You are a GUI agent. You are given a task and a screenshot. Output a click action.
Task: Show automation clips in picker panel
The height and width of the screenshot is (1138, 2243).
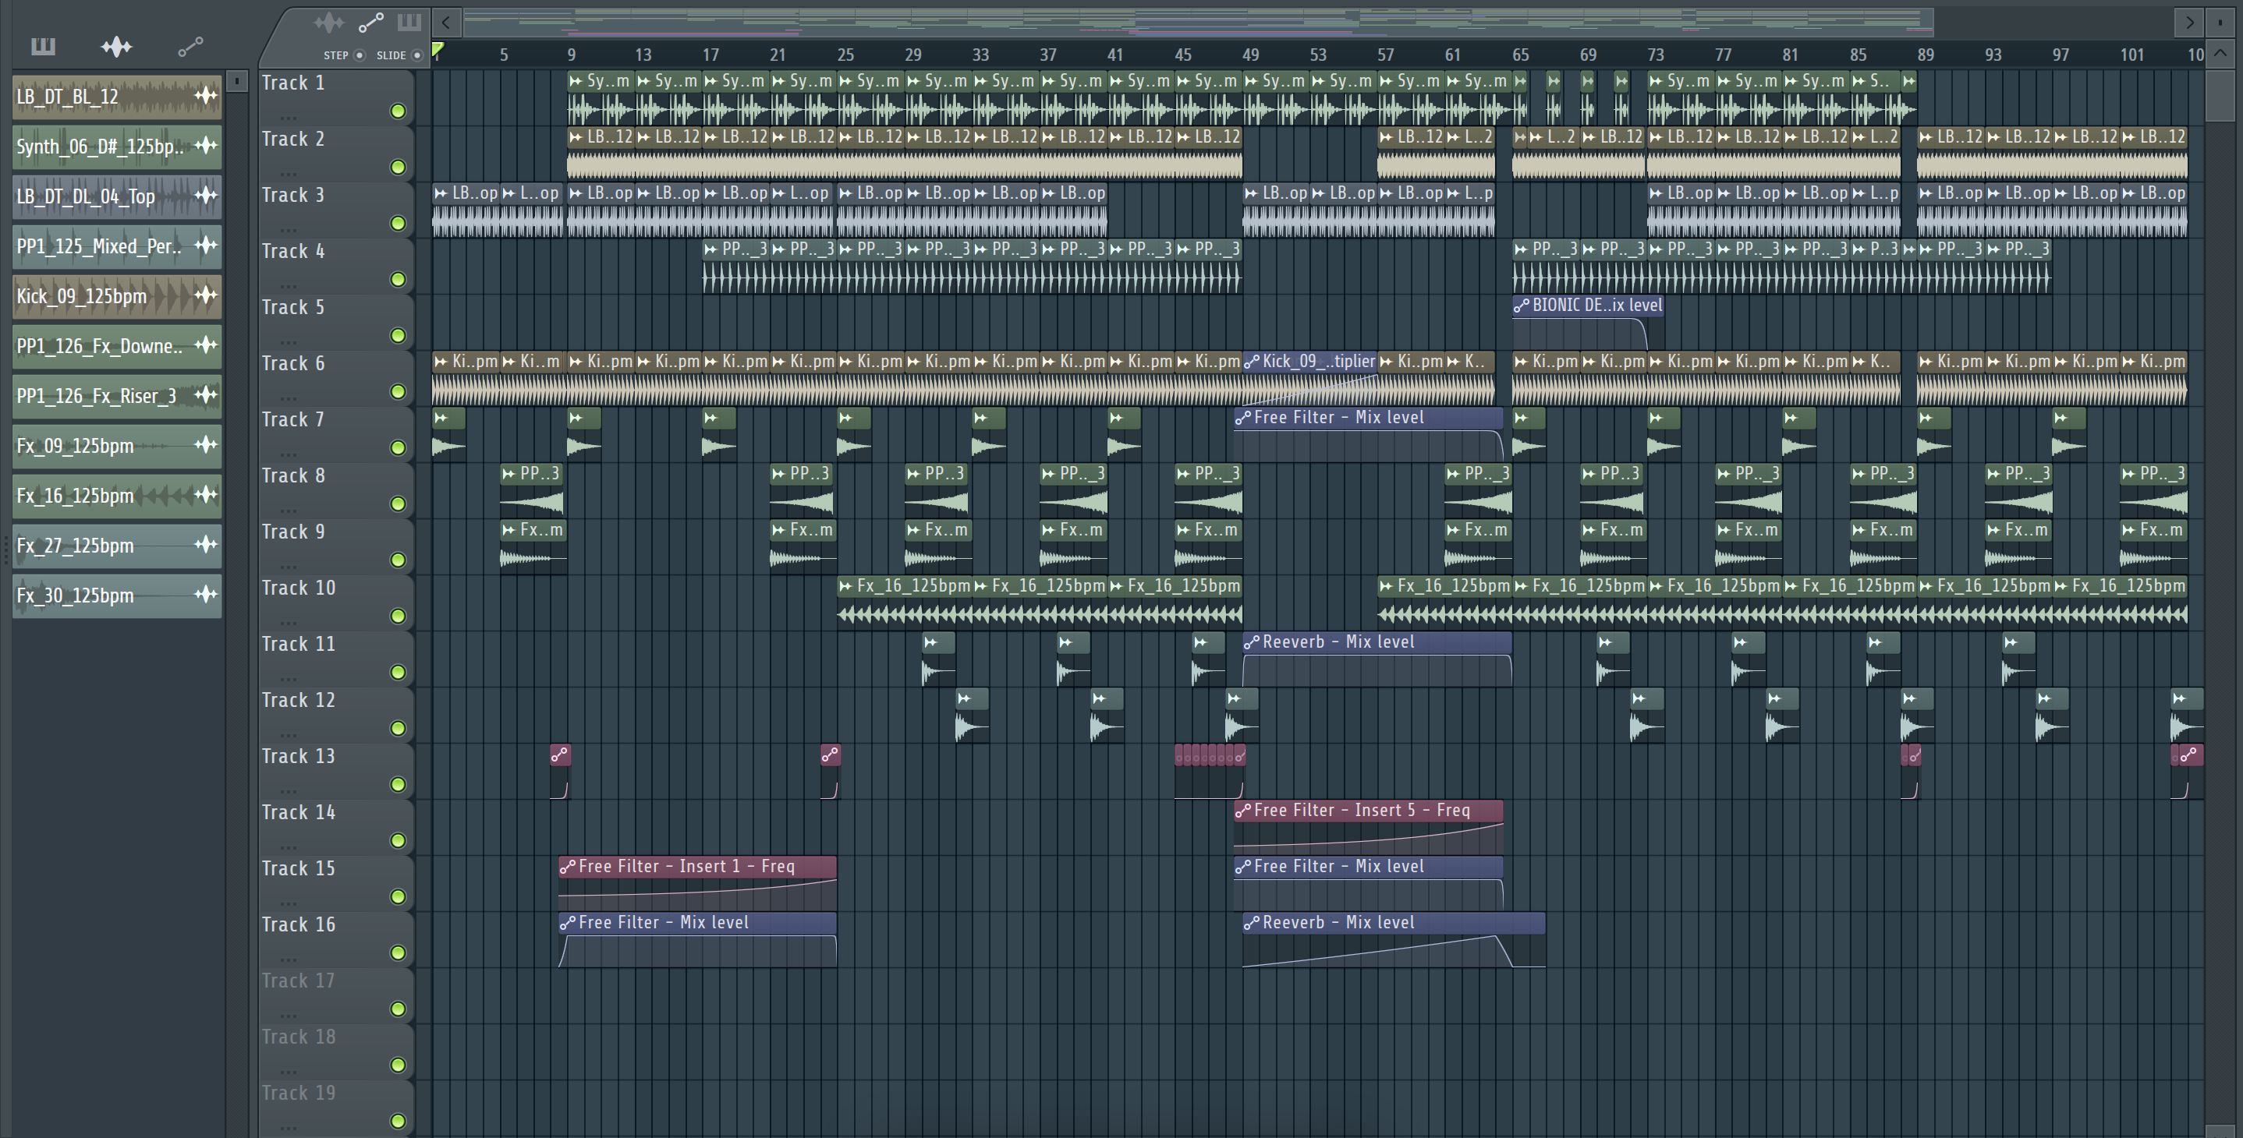click(x=190, y=46)
